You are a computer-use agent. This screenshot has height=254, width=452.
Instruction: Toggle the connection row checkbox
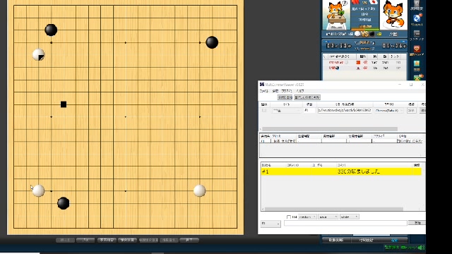click(264, 110)
